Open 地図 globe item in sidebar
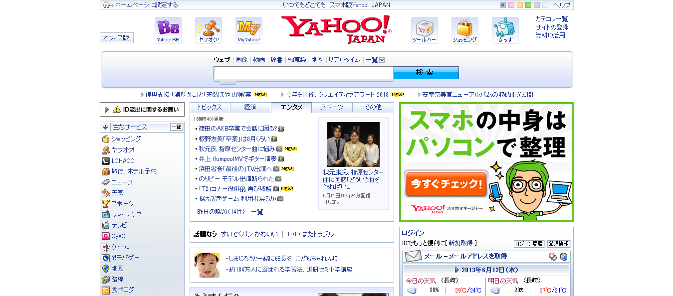The height and width of the screenshot is (296, 673). click(x=113, y=269)
